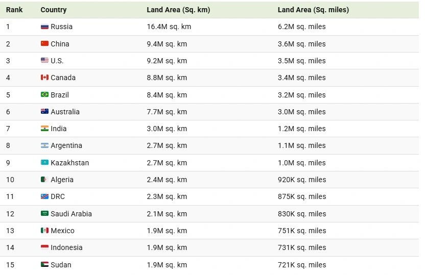This screenshot has width=425, height=275.
Task: Click the Australia flag icon
Action: coord(45,112)
